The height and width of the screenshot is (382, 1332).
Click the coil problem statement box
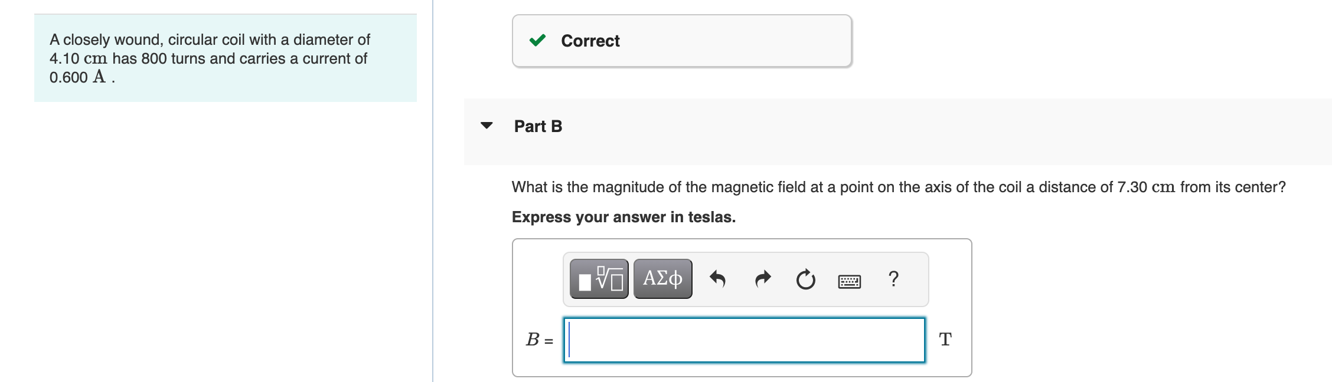pos(226,58)
